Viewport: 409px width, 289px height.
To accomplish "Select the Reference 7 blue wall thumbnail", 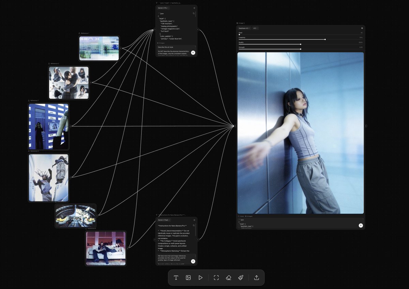I will pos(49,126).
